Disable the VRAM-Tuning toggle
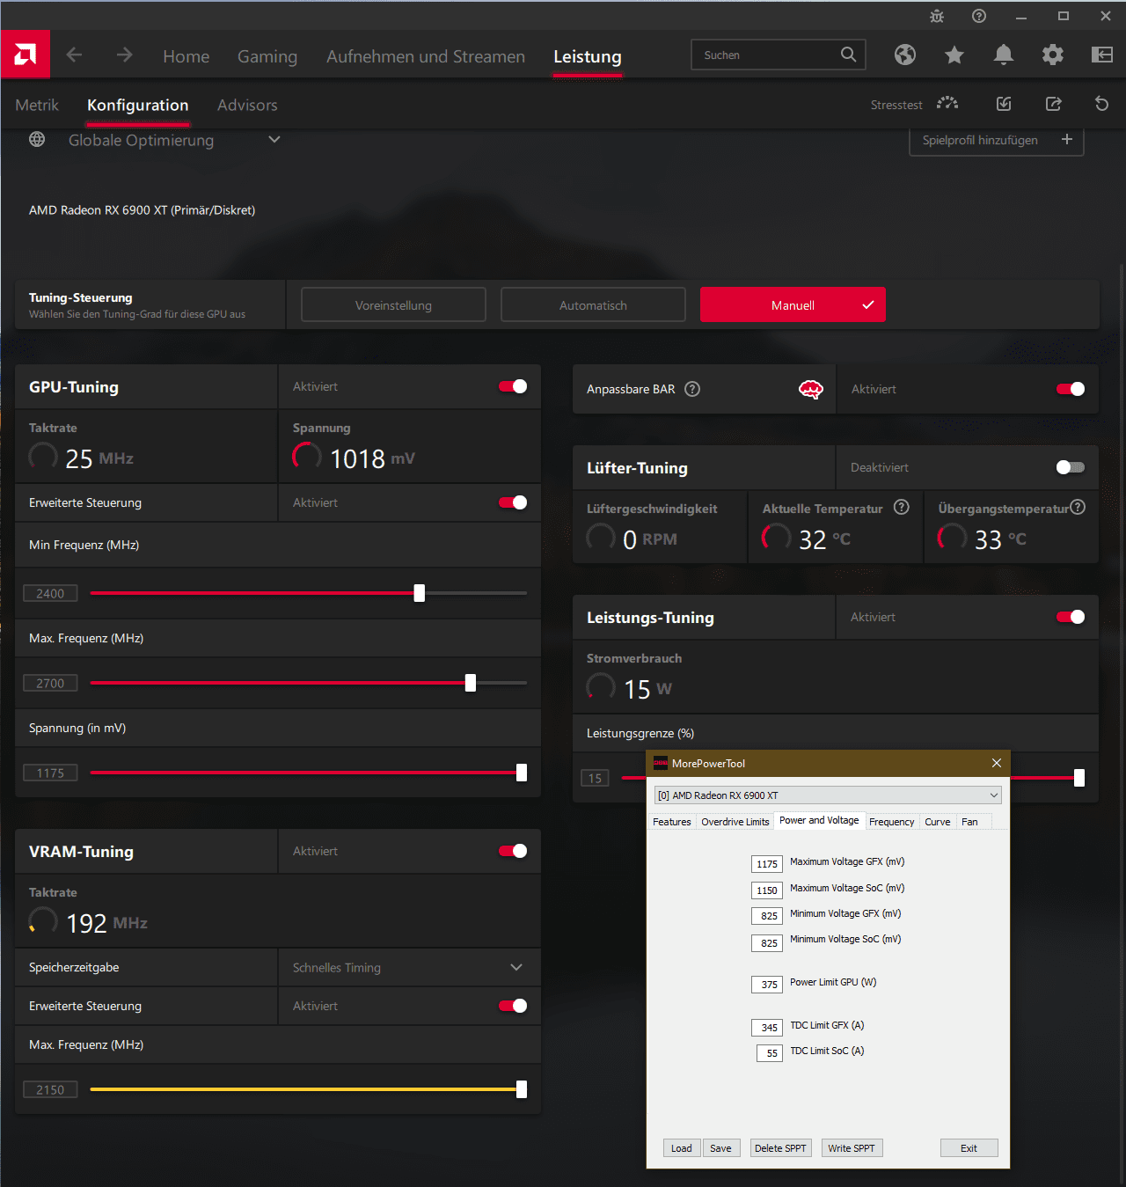1126x1187 pixels. tap(513, 851)
